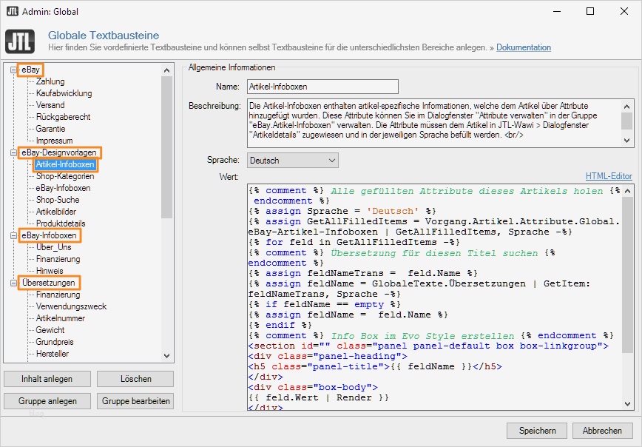Minimize the Admin: Global window

coord(557,11)
